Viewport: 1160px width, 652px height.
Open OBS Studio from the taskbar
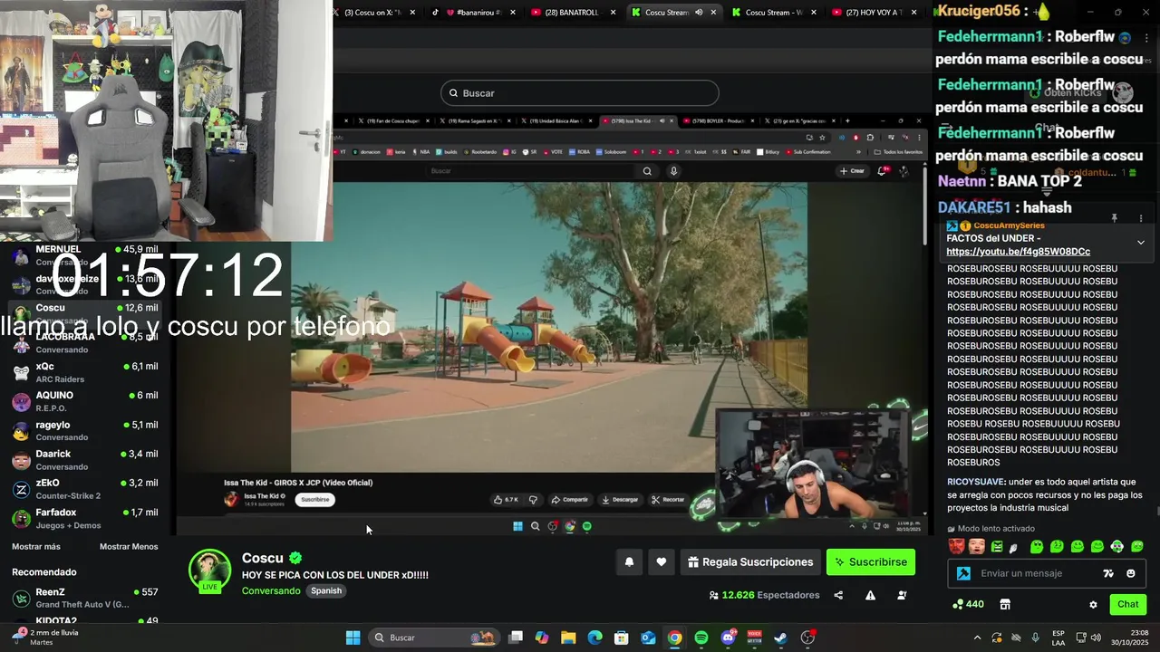tap(807, 638)
